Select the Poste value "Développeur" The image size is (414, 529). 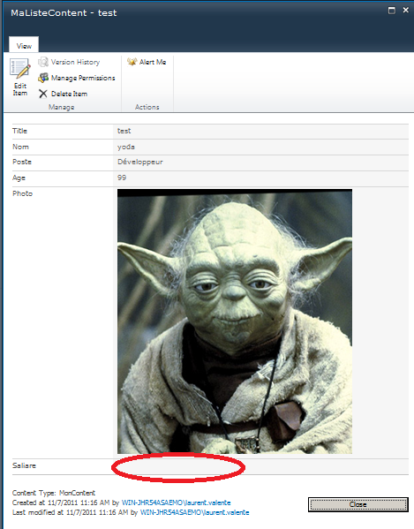click(139, 162)
